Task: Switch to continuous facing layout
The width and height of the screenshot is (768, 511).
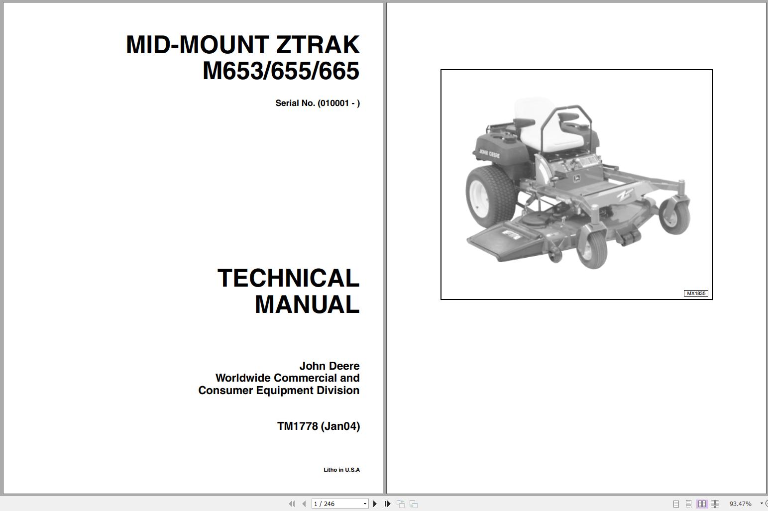Action: click(715, 504)
